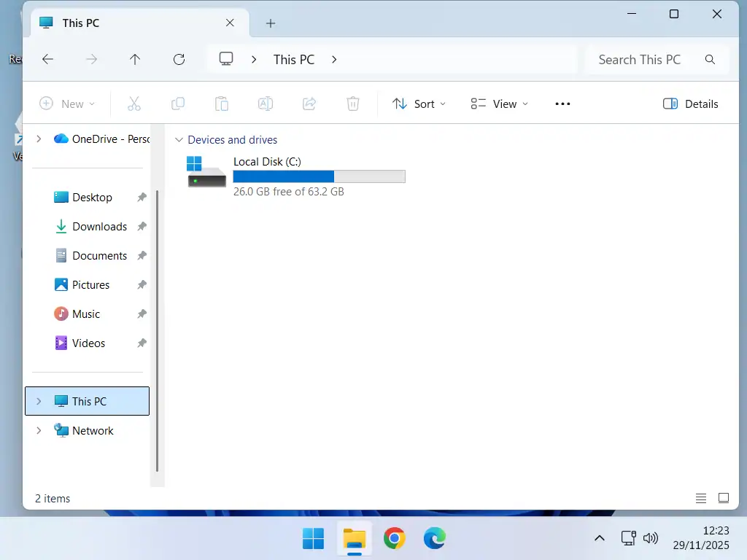Click the Delete icon
This screenshot has width=747, height=560.
pos(353,104)
